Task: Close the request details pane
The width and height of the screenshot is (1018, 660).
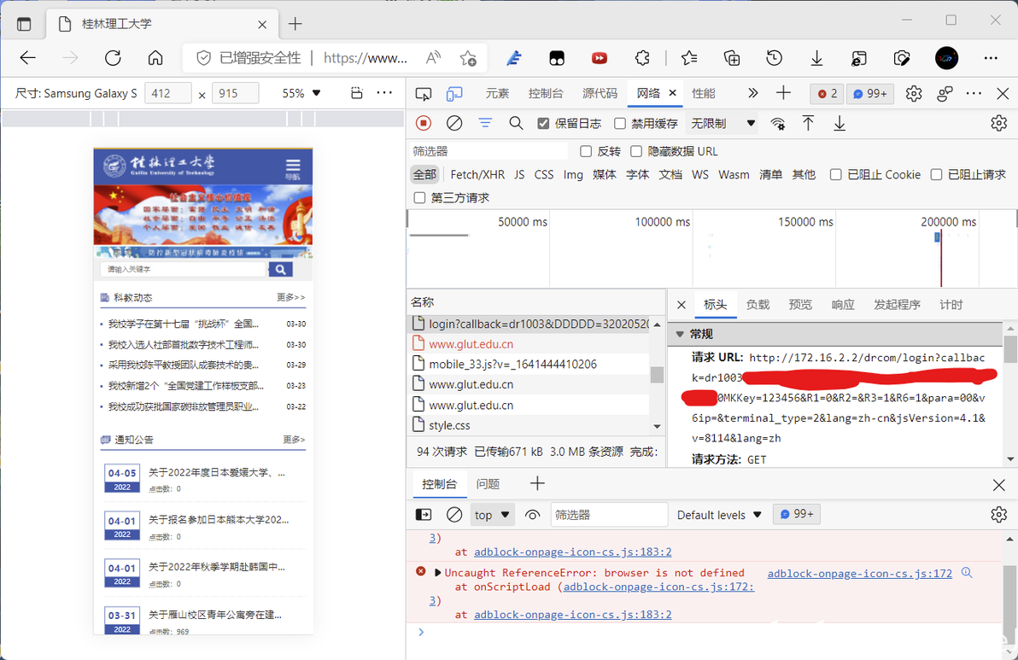Action: coord(681,304)
